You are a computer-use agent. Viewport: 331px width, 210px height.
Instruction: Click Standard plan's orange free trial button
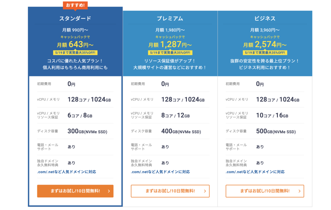tap(75, 191)
